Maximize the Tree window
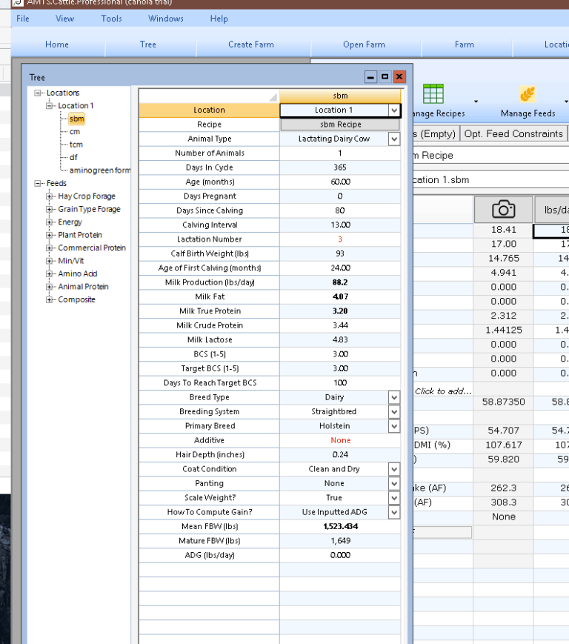The height and width of the screenshot is (644, 569). click(x=385, y=77)
